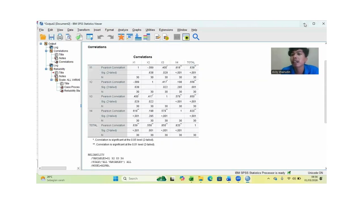The height and width of the screenshot is (204, 363).
Task: Click the Redo arrow in toolbar
Action: pos(110,37)
